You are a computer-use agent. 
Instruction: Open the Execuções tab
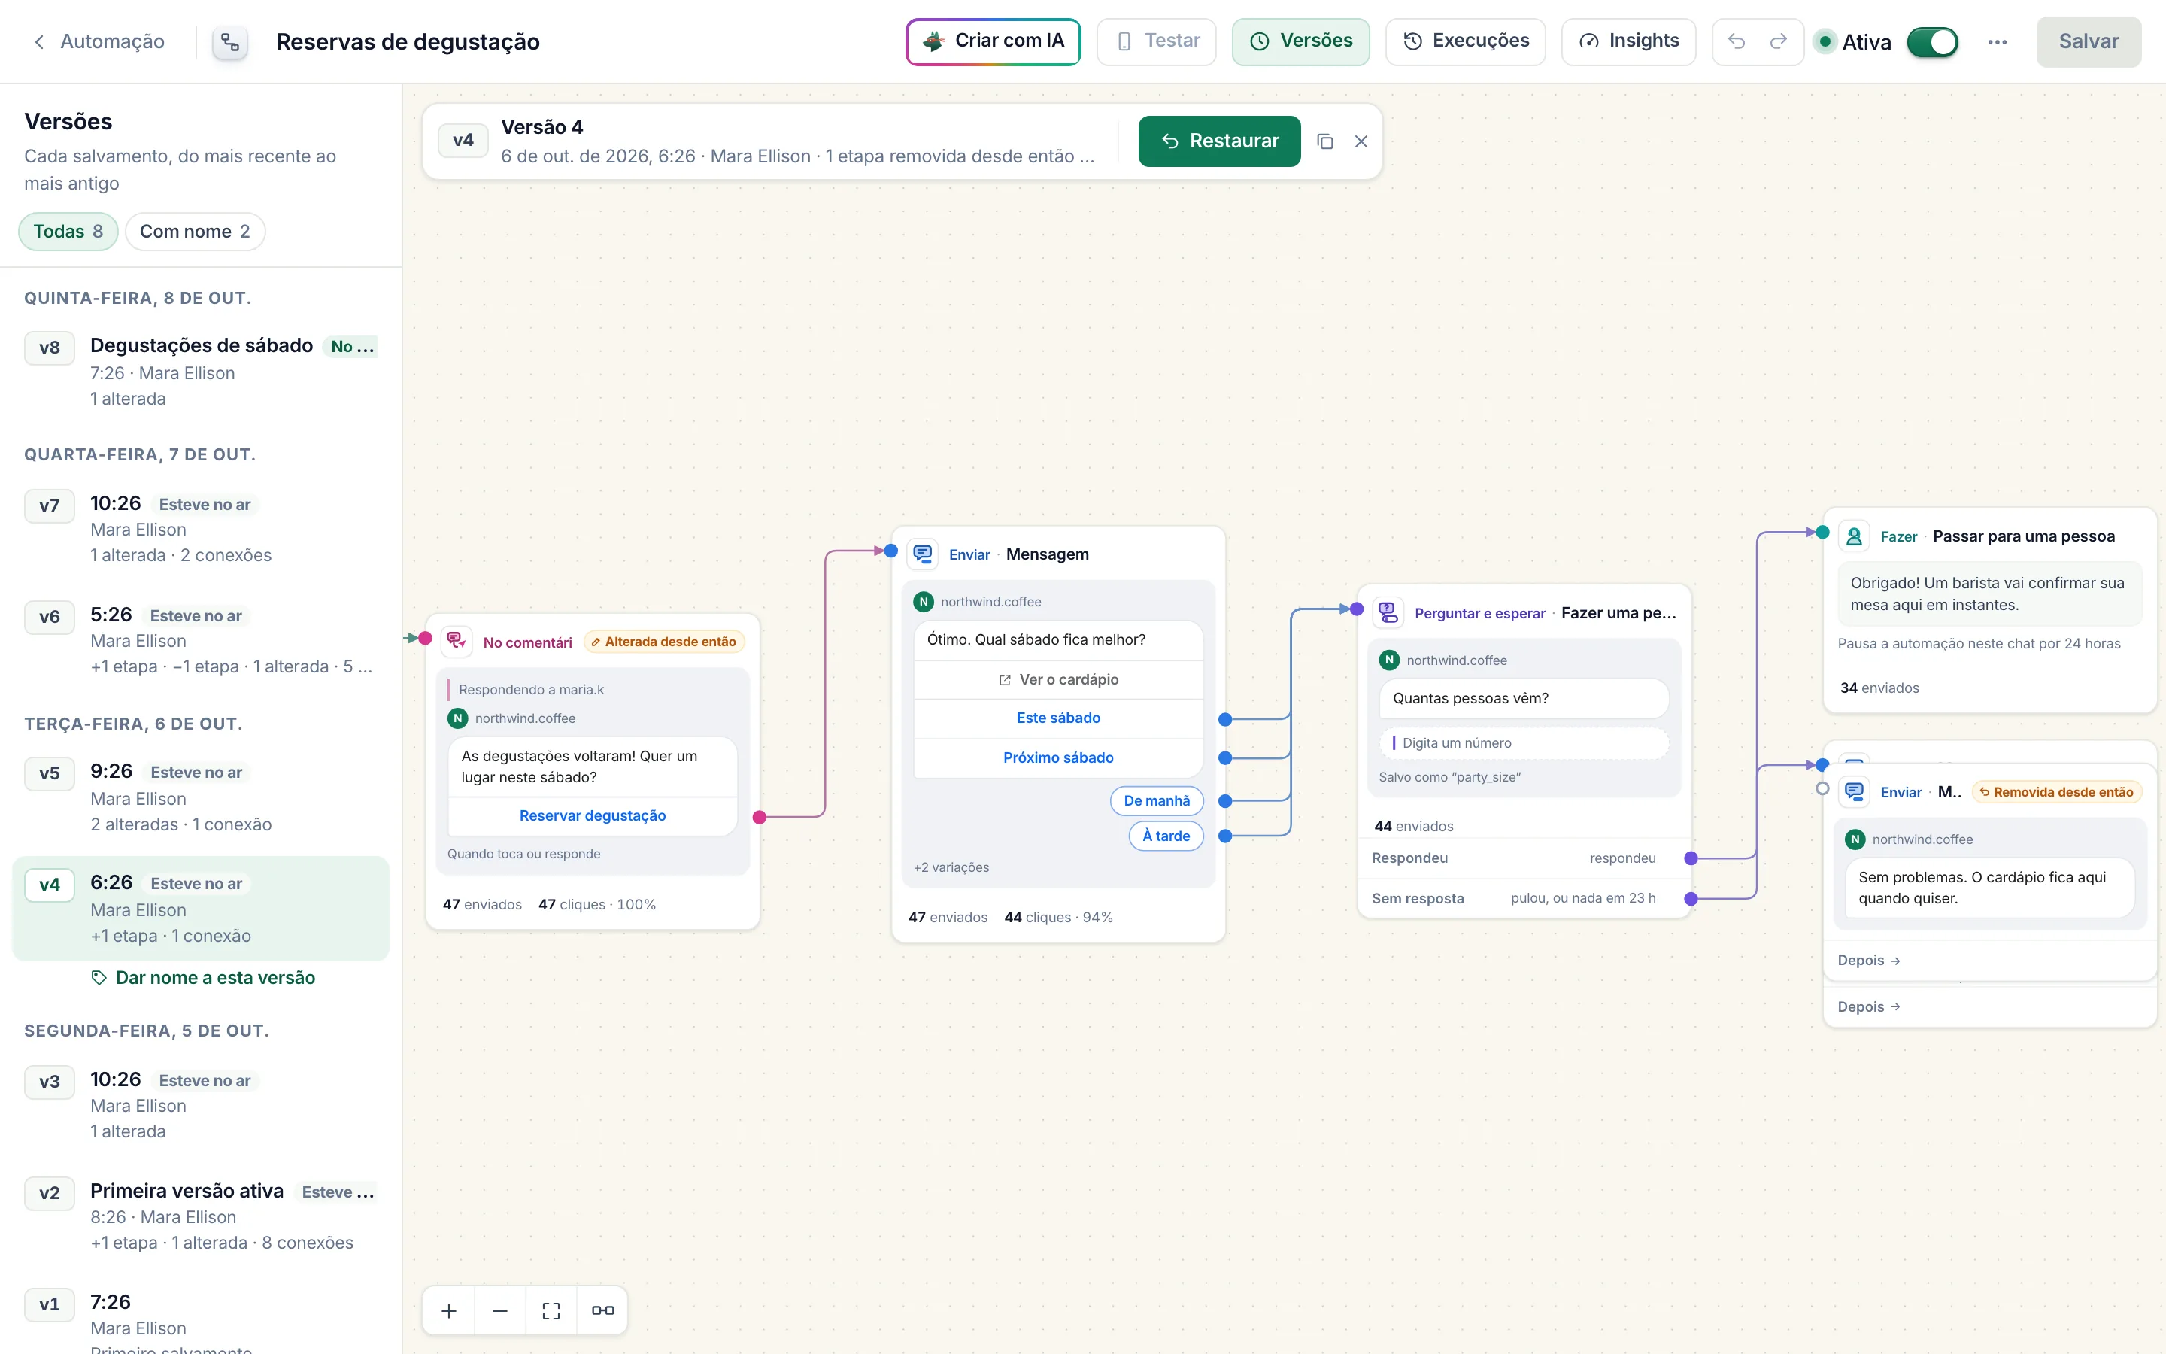(x=1465, y=41)
